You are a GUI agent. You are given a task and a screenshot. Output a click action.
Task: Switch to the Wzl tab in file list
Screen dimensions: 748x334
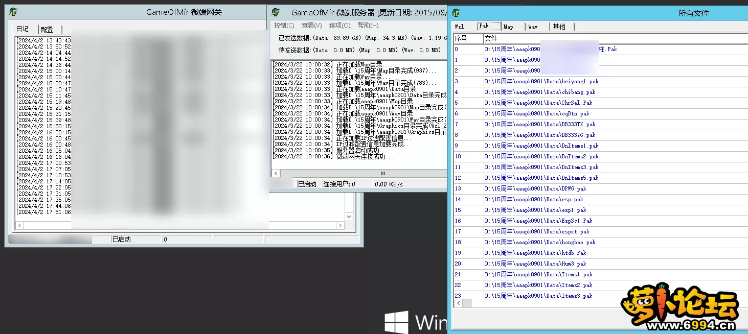tap(463, 27)
